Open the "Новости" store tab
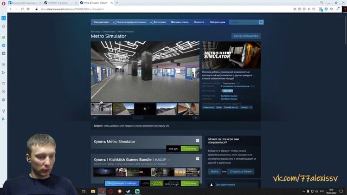 [199, 22]
